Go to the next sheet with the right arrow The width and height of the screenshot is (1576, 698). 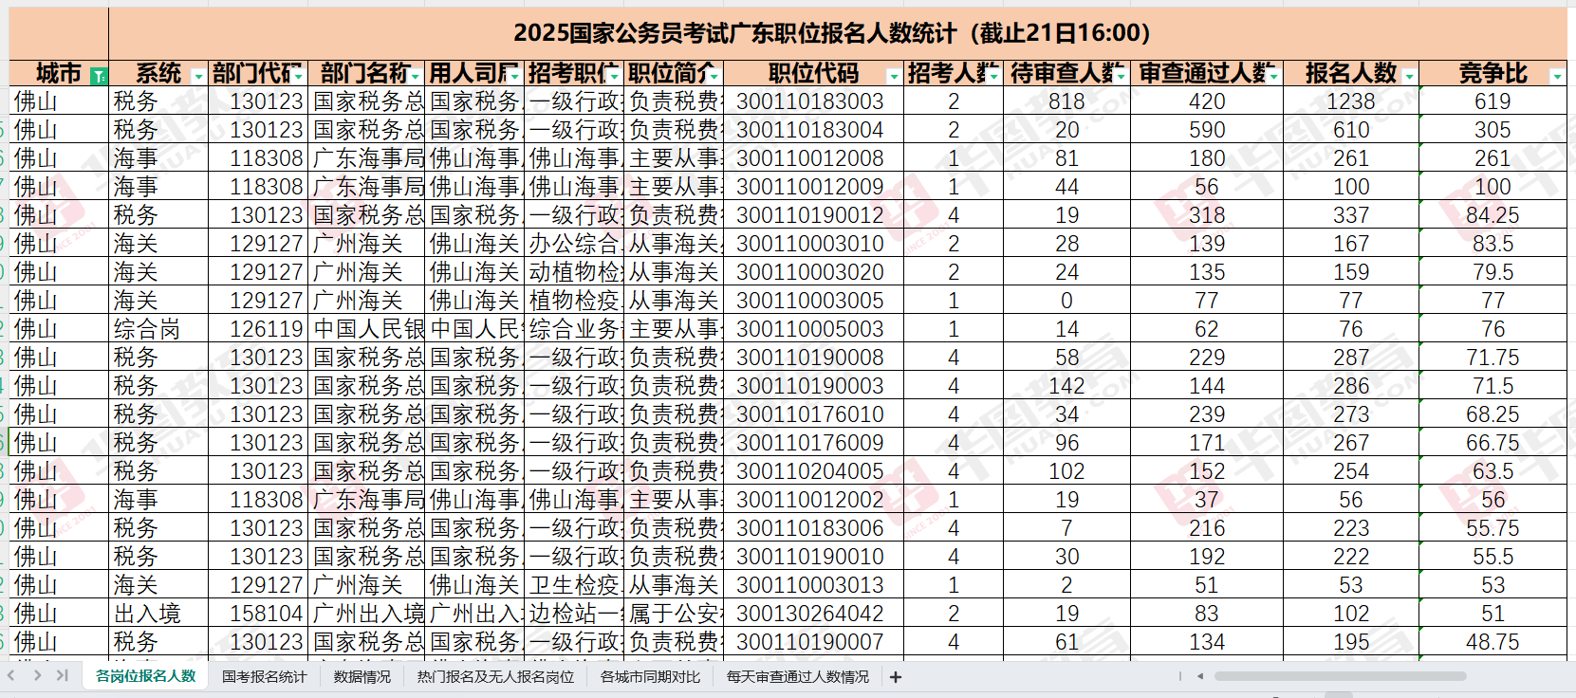[37, 675]
